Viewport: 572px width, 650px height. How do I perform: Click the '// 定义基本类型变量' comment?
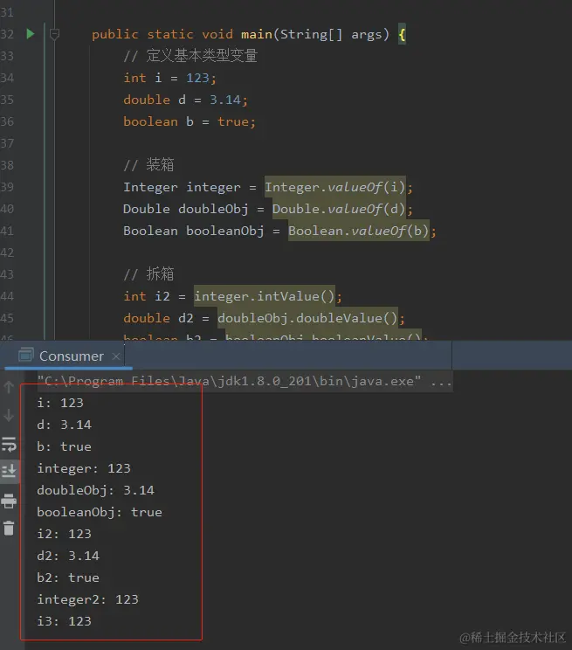click(190, 56)
